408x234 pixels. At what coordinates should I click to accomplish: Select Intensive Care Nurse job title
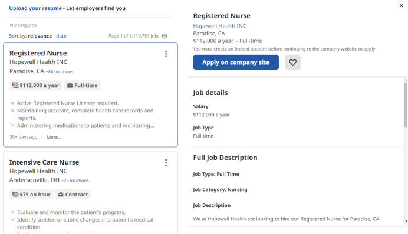coord(44,162)
